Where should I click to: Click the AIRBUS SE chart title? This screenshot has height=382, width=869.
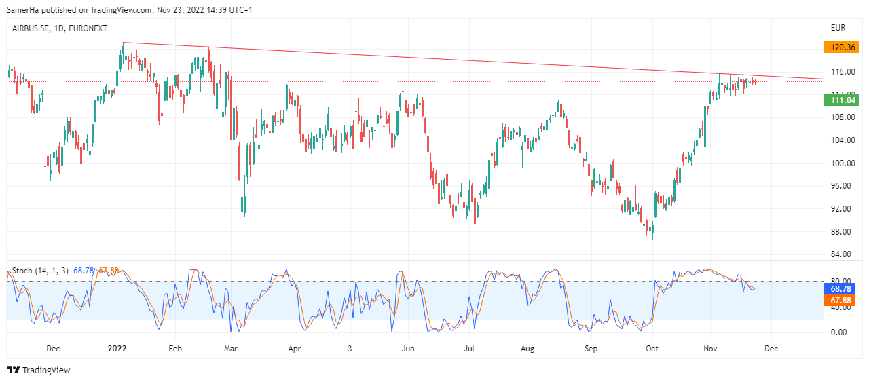coord(60,28)
